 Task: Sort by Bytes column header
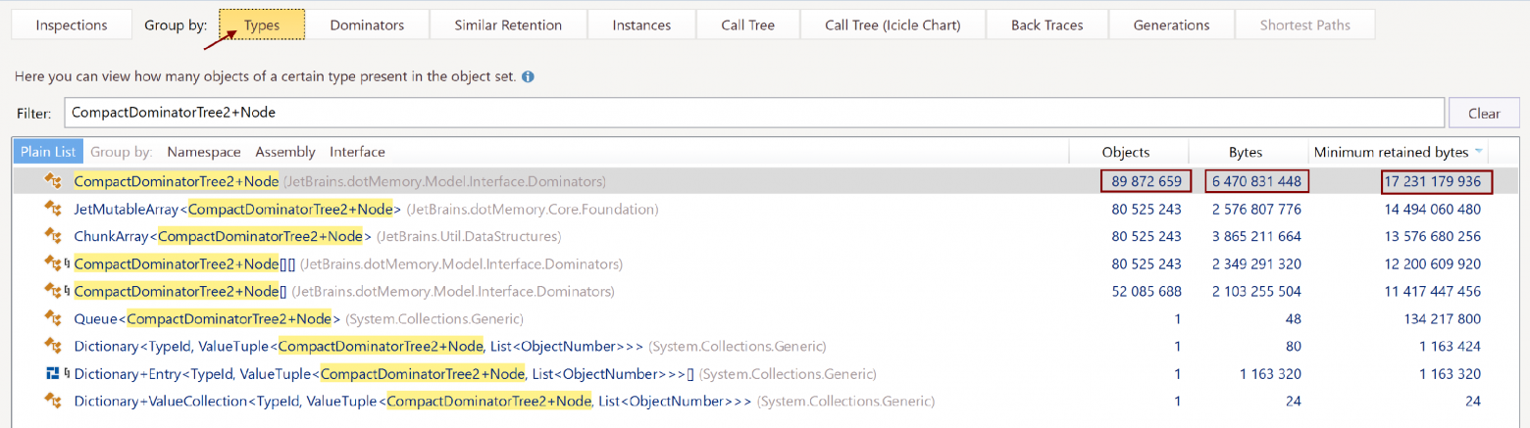pyautogui.click(x=1246, y=152)
